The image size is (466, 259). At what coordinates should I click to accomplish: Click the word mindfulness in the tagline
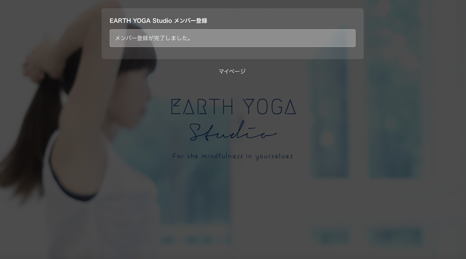[x=222, y=156]
